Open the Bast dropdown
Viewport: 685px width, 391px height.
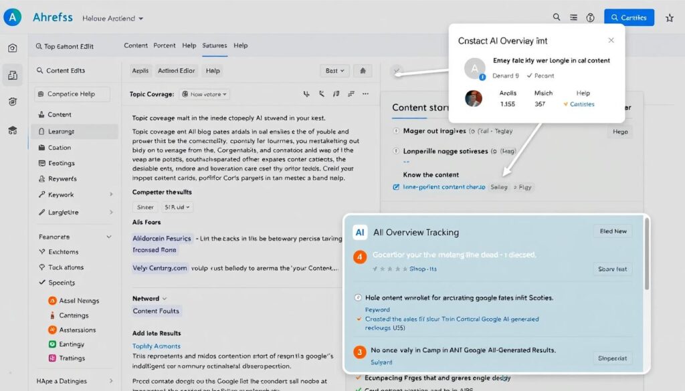coord(334,71)
